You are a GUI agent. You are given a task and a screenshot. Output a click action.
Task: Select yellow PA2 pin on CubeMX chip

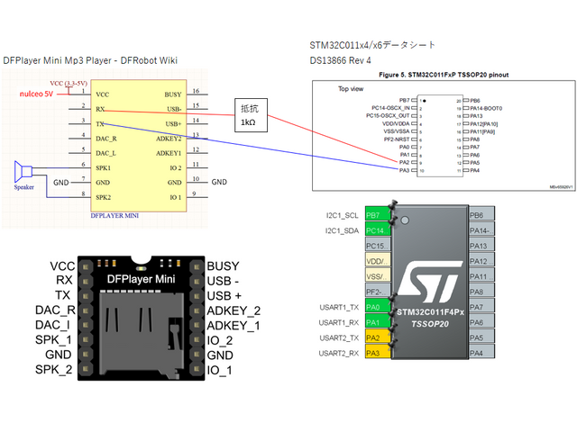click(378, 337)
